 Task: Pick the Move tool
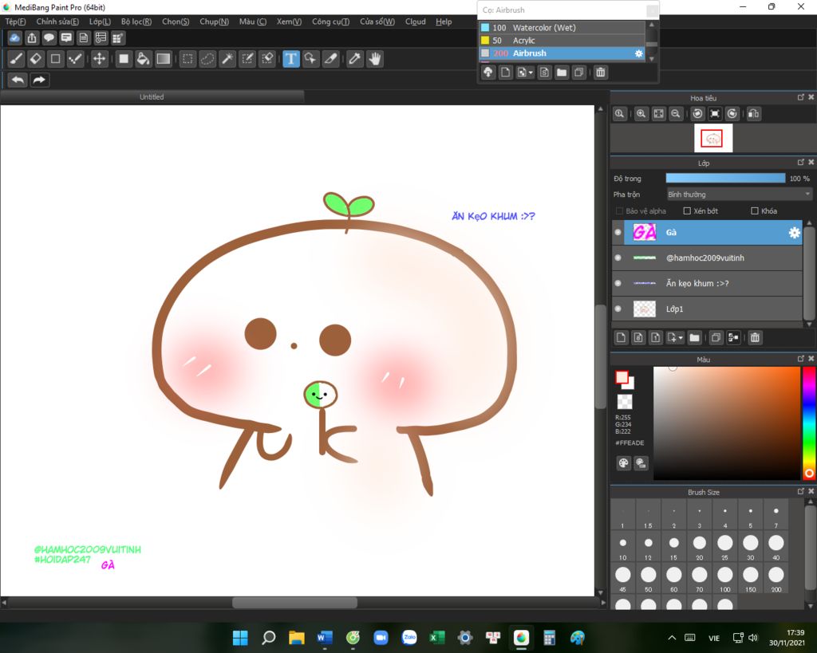99,59
